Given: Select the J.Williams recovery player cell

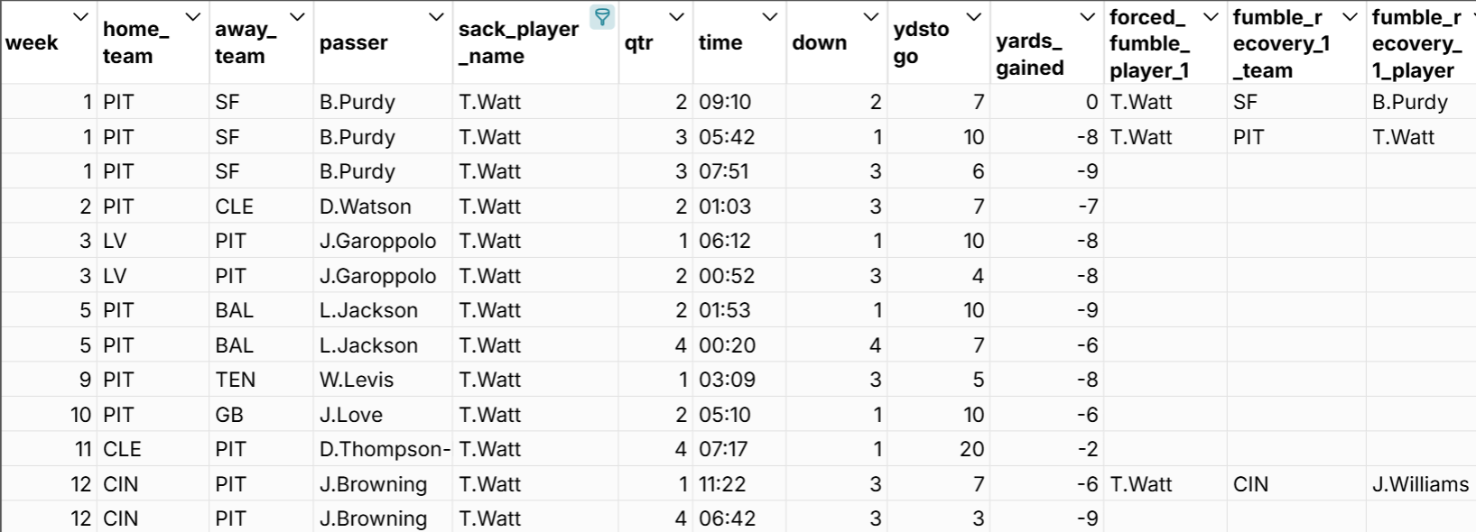Looking at the screenshot, I should pyautogui.click(x=1422, y=483).
